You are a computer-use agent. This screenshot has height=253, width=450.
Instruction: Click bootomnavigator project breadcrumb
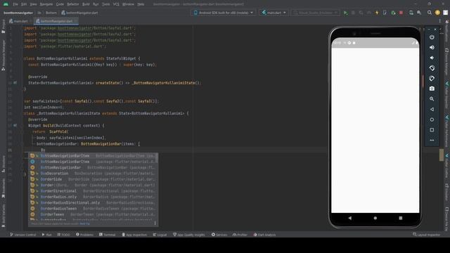pos(18,13)
